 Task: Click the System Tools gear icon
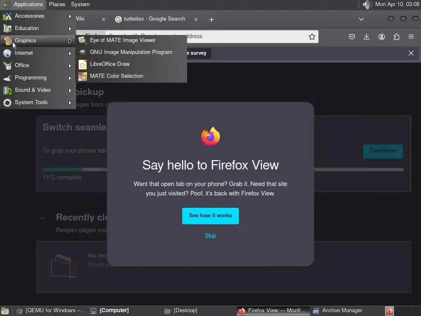tap(7, 102)
